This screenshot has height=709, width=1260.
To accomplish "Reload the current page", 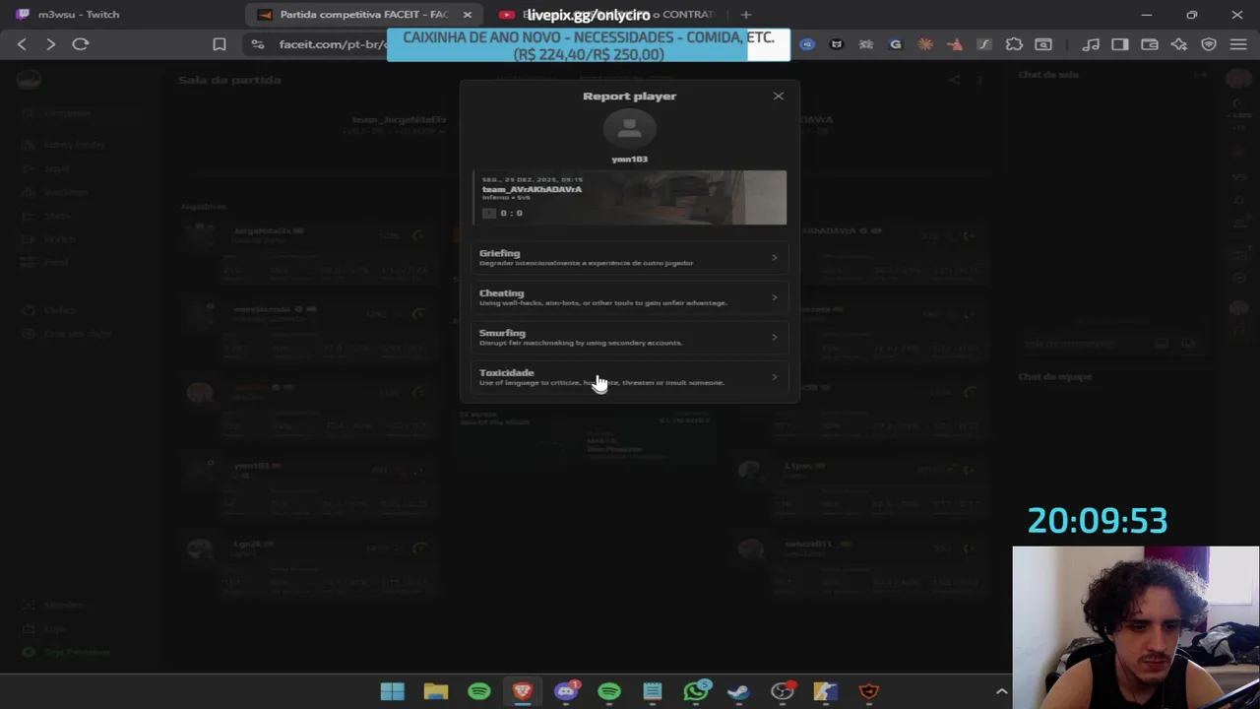I will pyautogui.click(x=81, y=44).
